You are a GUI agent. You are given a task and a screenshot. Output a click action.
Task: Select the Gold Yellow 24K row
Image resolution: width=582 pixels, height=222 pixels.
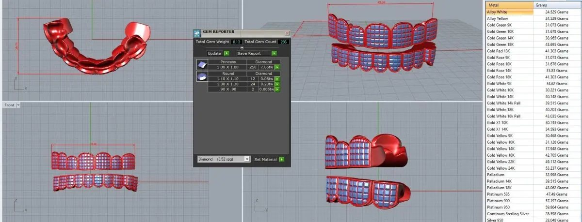533,168
